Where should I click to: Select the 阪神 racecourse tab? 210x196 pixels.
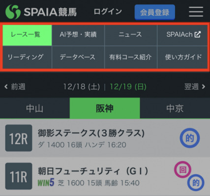(x=105, y=108)
